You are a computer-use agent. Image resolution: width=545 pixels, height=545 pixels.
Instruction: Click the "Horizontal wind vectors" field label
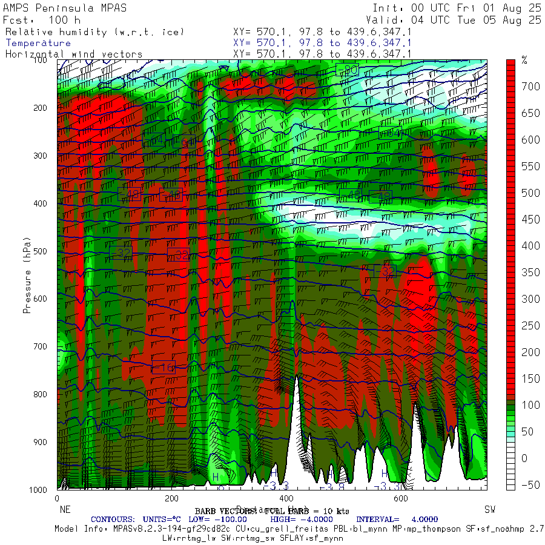point(74,54)
